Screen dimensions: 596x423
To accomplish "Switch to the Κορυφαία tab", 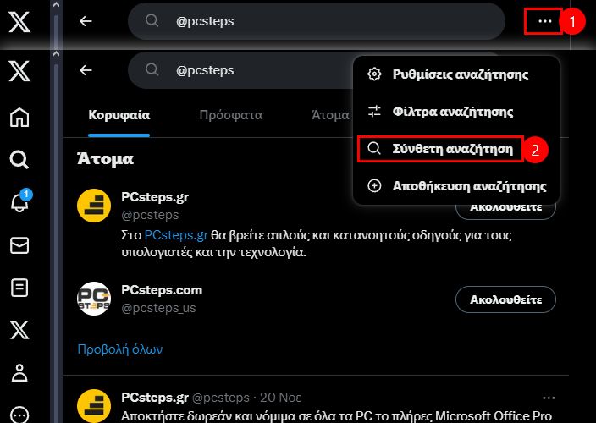I will point(119,115).
